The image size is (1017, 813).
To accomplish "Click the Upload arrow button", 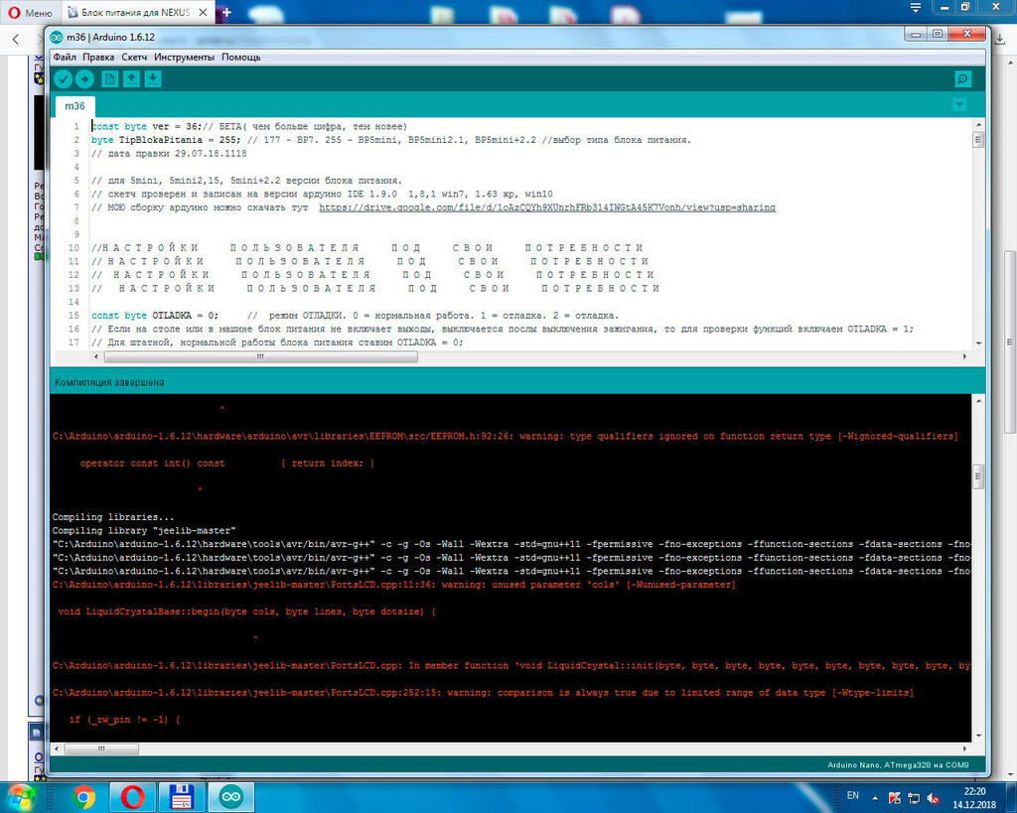I will click(85, 79).
